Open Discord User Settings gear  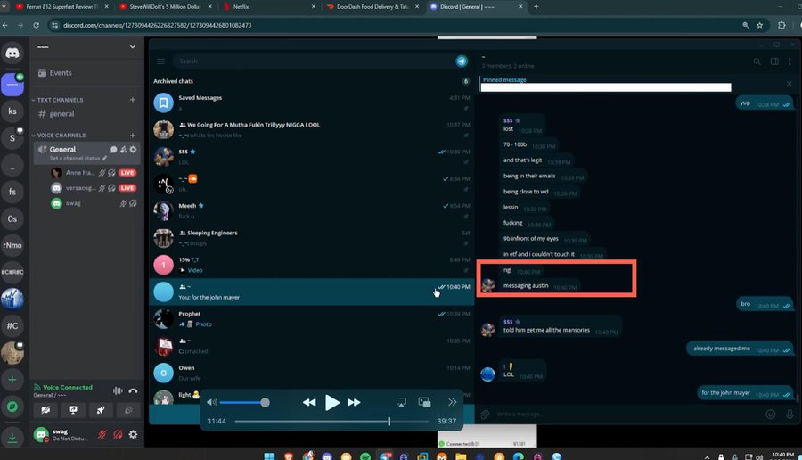pyautogui.click(x=133, y=434)
